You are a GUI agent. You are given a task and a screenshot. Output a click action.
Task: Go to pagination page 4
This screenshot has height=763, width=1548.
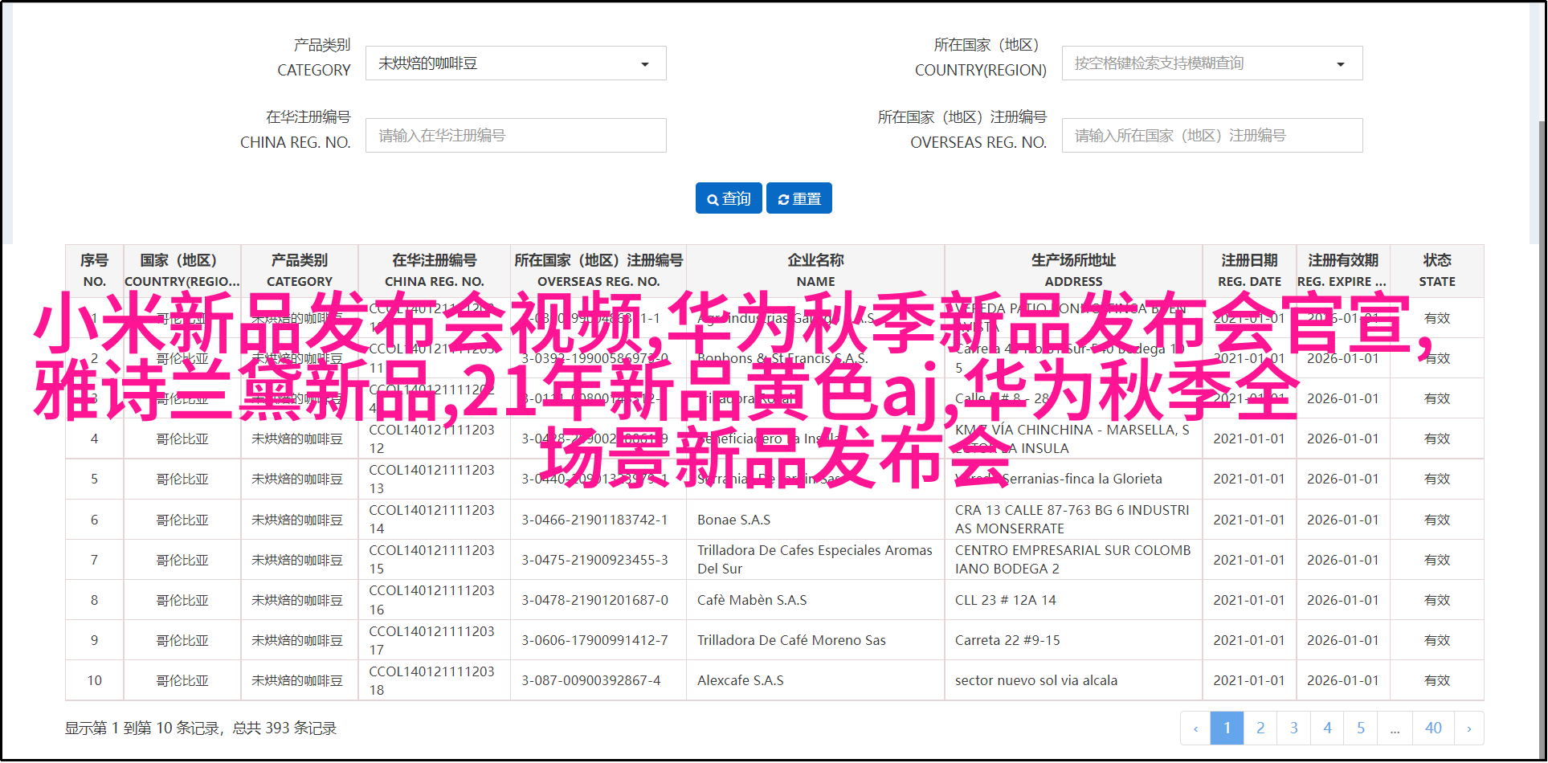click(1327, 728)
